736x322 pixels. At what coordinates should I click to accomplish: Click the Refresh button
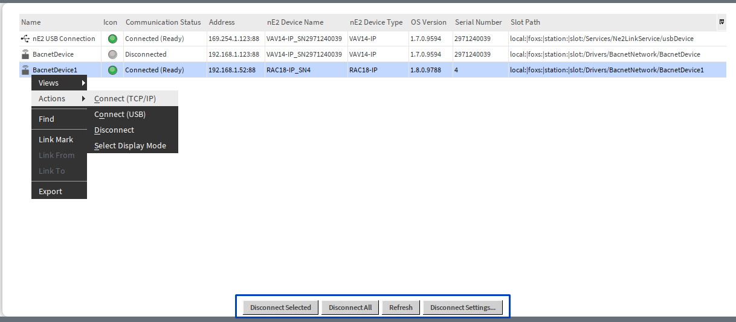(x=401, y=308)
